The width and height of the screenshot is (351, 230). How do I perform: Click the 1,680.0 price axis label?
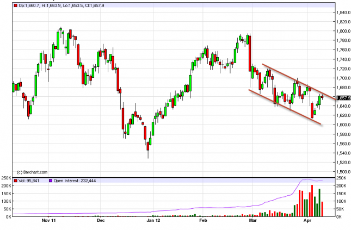point(343,88)
